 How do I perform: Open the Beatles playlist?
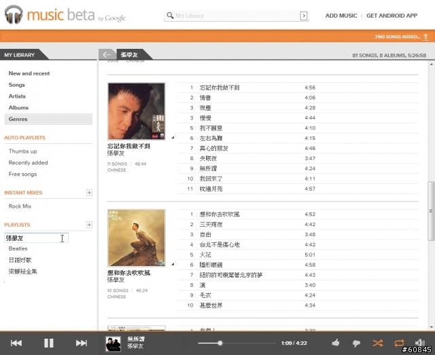tap(18, 248)
